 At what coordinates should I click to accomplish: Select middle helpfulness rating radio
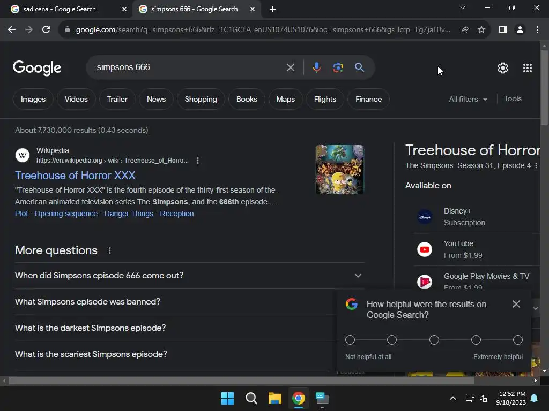tap(434, 340)
